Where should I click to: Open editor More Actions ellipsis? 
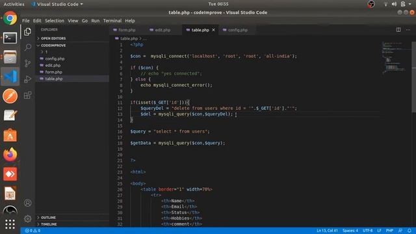pos(408,30)
